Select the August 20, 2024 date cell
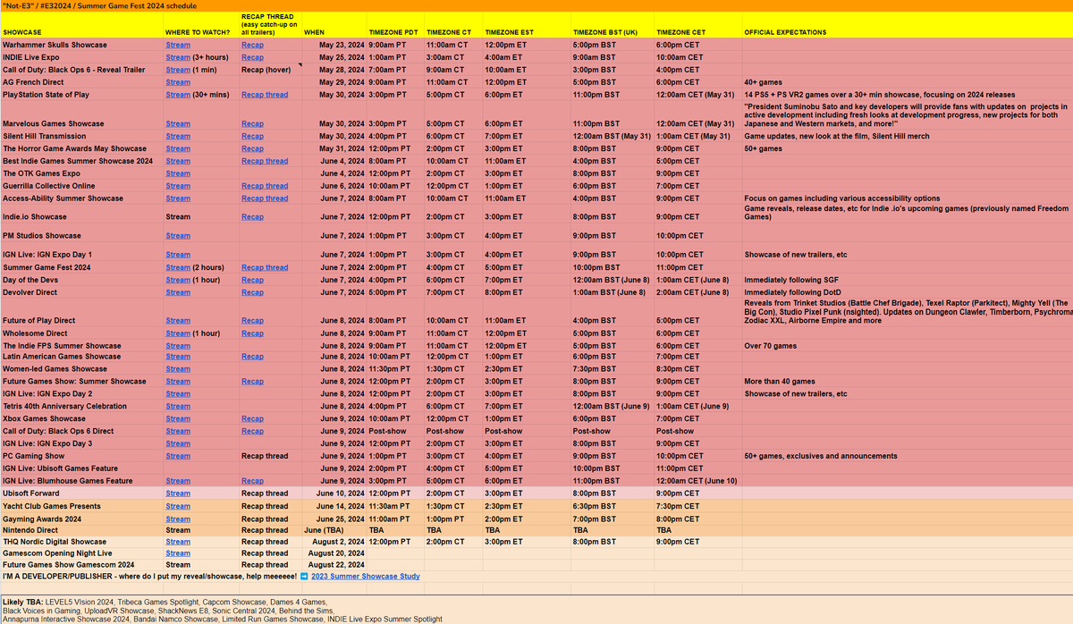The image size is (1073, 624). point(333,553)
